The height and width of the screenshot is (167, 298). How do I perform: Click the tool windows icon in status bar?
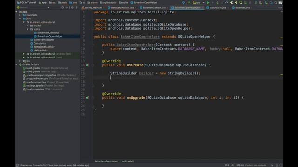pos(17,165)
